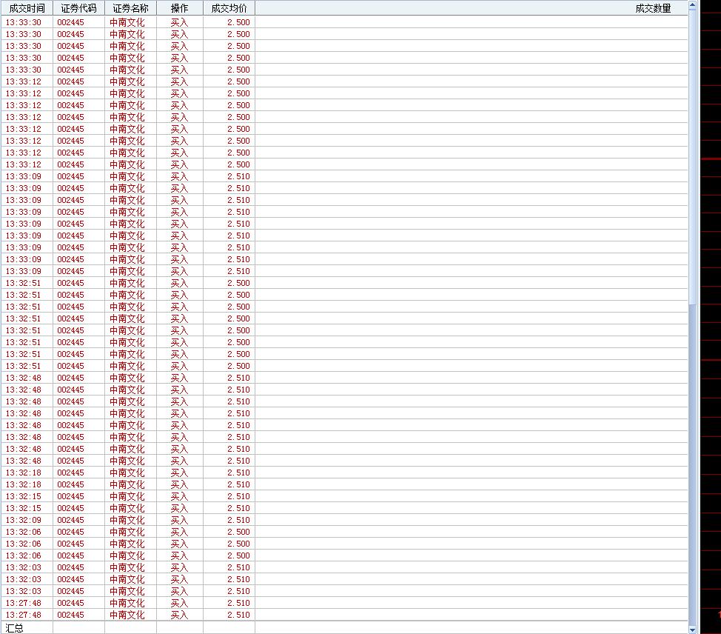Select 002445 in the 13:32:09 row

(x=78, y=520)
